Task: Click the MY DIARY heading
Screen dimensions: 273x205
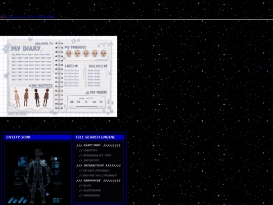Action: coord(26,49)
